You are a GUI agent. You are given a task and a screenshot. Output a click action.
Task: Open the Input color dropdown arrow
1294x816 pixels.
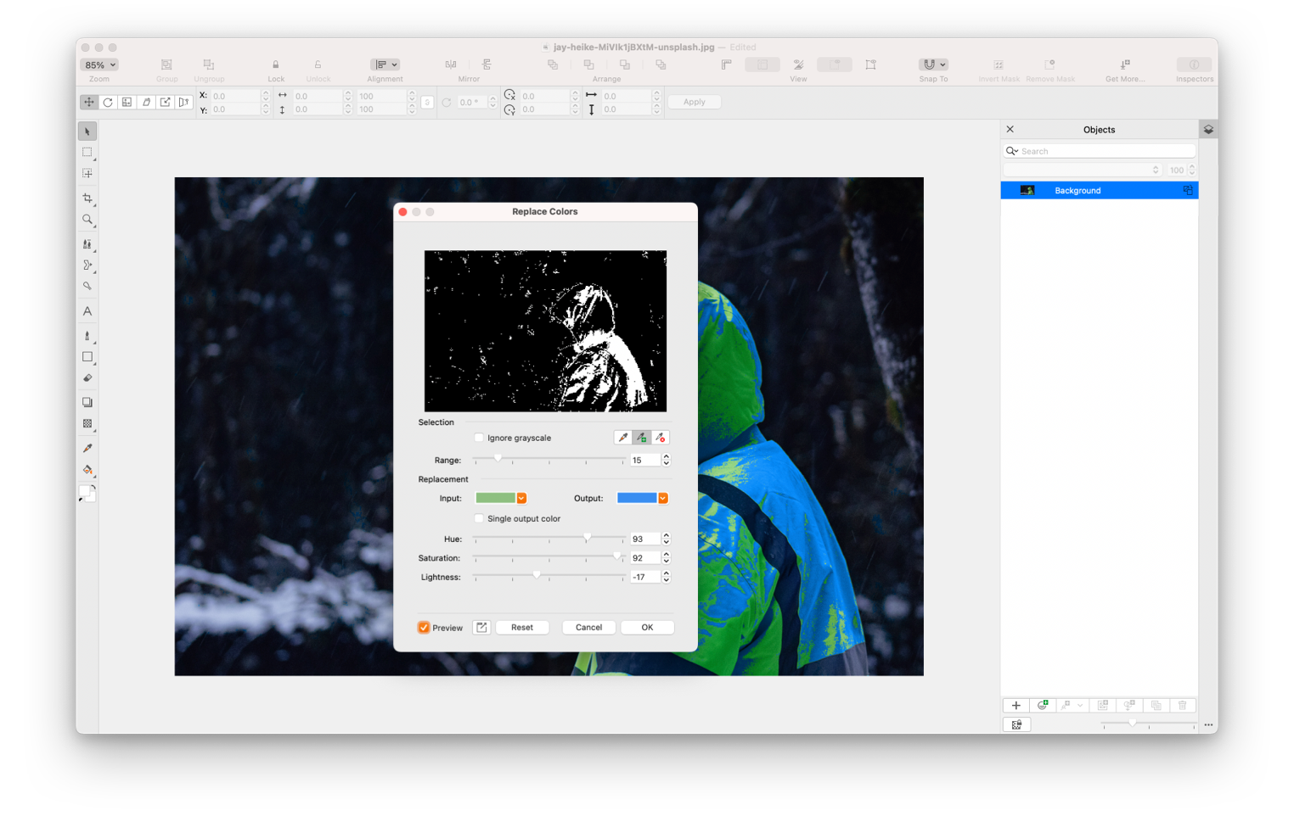pyautogui.click(x=521, y=498)
